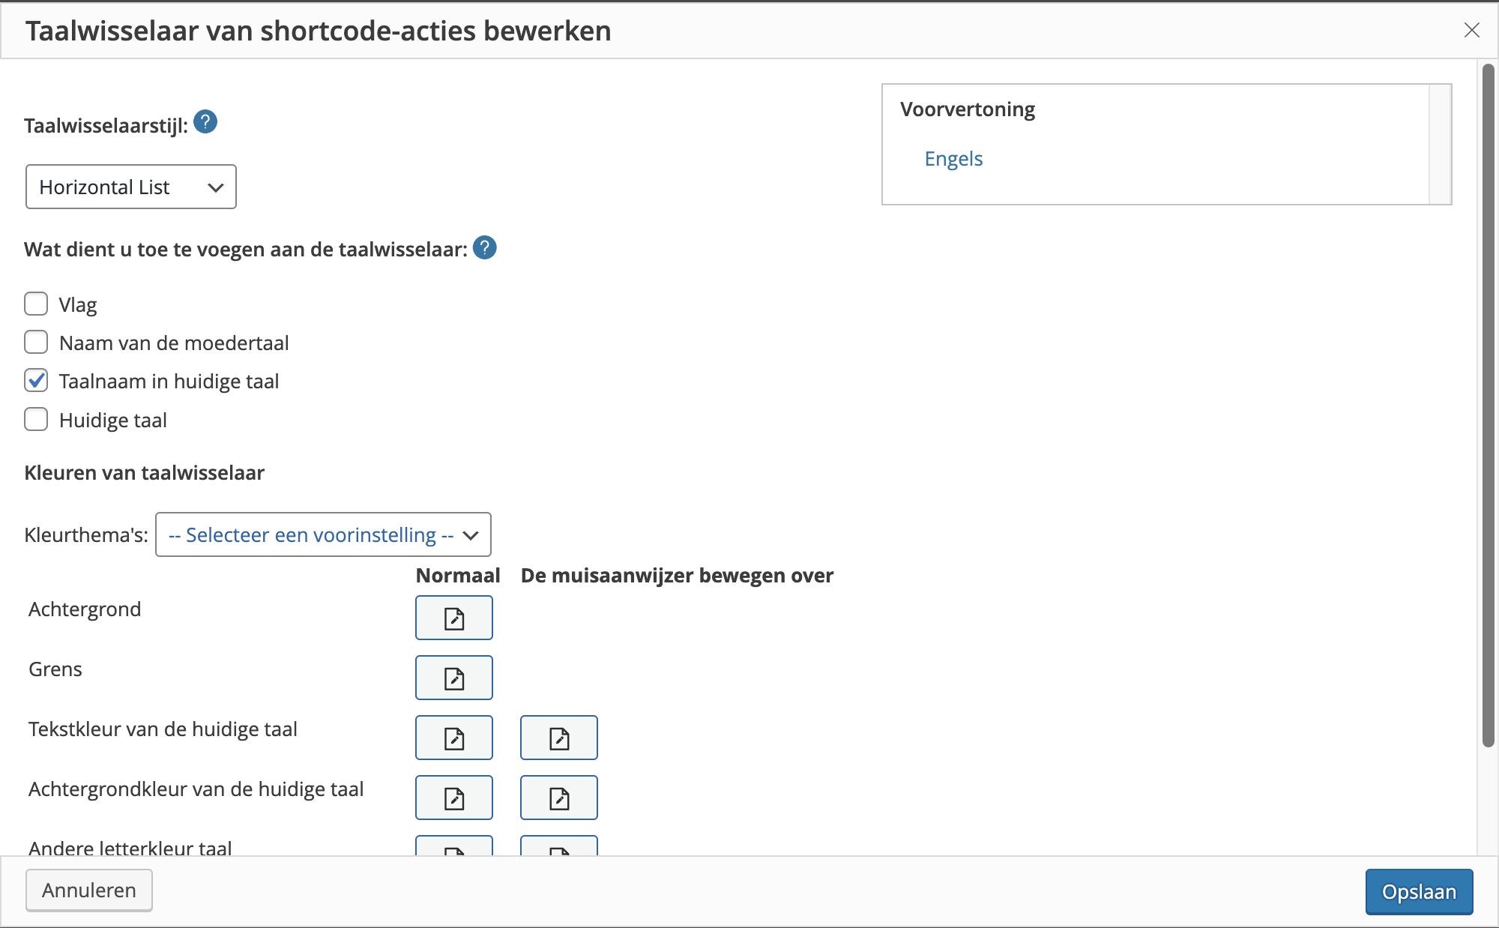The height and width of the screenshot is (928, 1499).
Task: Toggle the Huidige taal checkbox
Action: coord(36,420)
